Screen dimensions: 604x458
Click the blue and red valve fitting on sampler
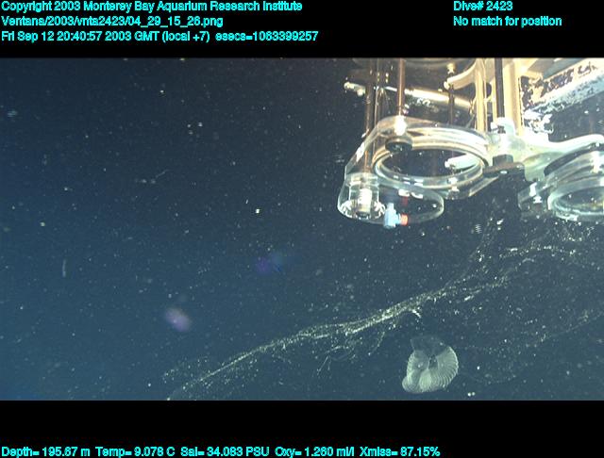(394, 216)
